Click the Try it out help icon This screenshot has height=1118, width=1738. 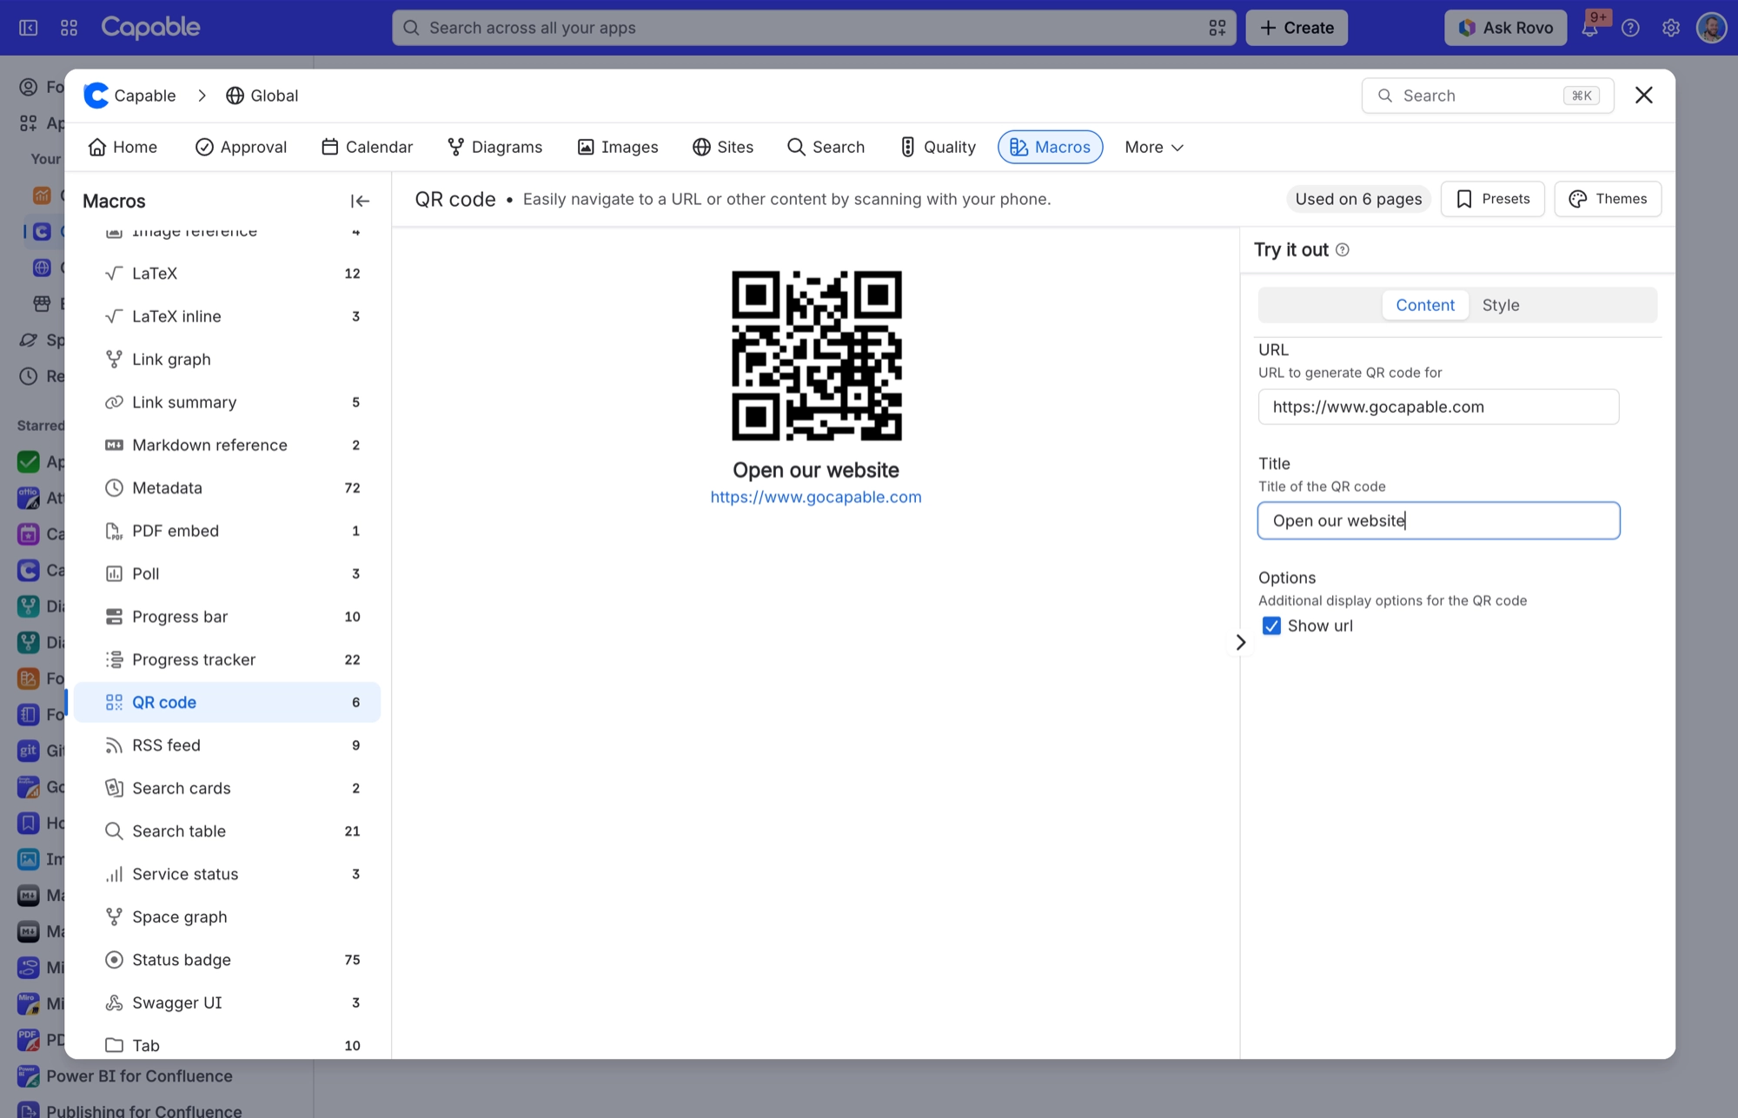tap(1343, 250)
